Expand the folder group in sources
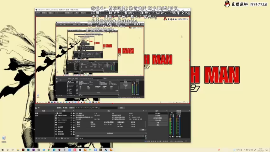Viewport: 270px width, 152px height. click(56, 113)
